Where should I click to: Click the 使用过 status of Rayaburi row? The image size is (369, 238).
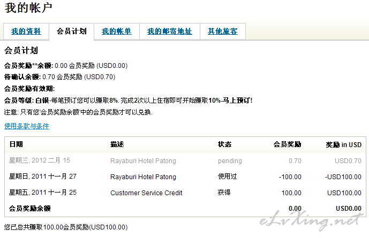(227, 176)
